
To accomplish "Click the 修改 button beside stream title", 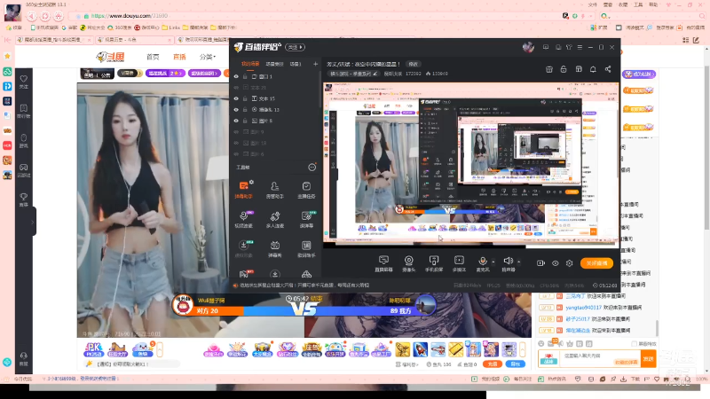I will [x=413, y=64].
